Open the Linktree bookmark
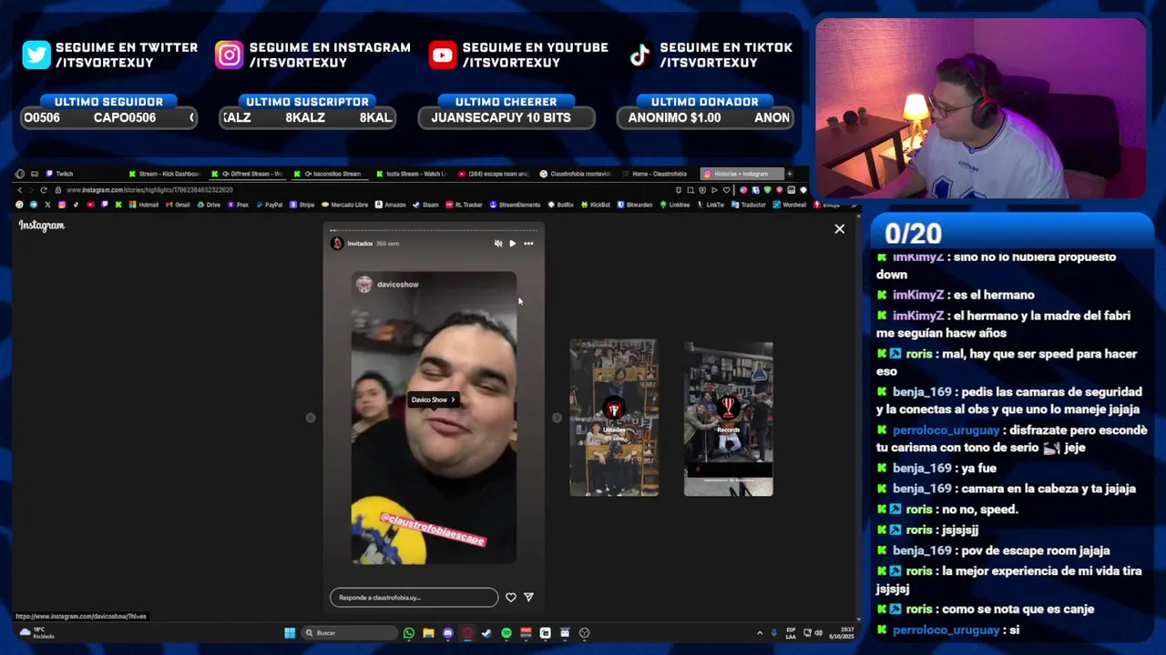This screenshot has height=655, width=1166. point(675,205)
